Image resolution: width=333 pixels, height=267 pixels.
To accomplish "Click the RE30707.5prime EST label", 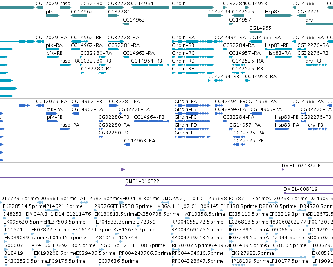I will click(191, 245).
